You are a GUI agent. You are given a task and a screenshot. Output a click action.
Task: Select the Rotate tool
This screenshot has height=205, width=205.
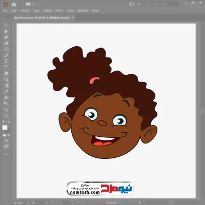6,67
